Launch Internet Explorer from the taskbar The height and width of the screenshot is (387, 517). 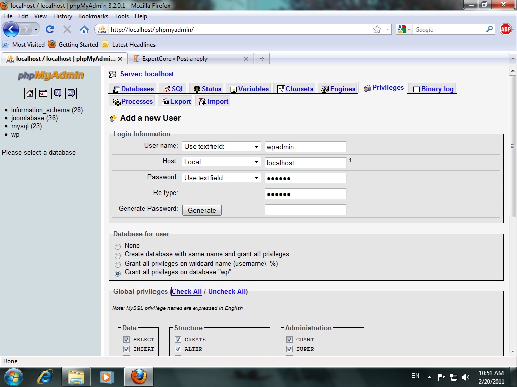point(45,376)
